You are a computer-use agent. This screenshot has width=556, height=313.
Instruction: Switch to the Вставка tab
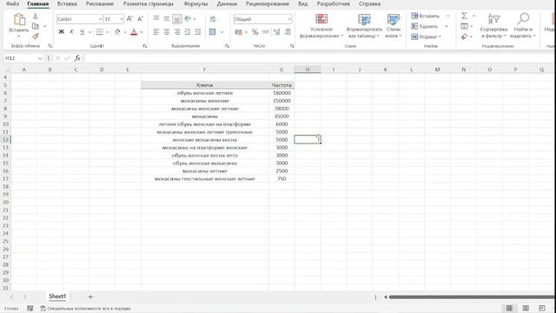(67, 3)
